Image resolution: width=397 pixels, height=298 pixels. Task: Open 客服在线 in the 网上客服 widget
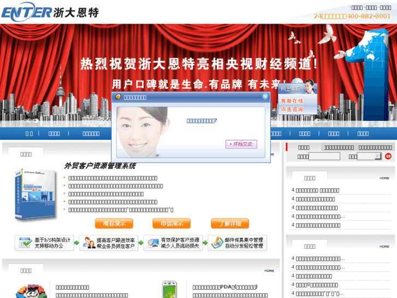tap(292, 101)
